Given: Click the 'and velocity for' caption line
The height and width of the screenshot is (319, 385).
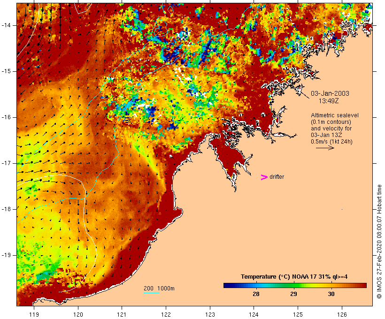Looking at the screenshot, I should (331, 129).
